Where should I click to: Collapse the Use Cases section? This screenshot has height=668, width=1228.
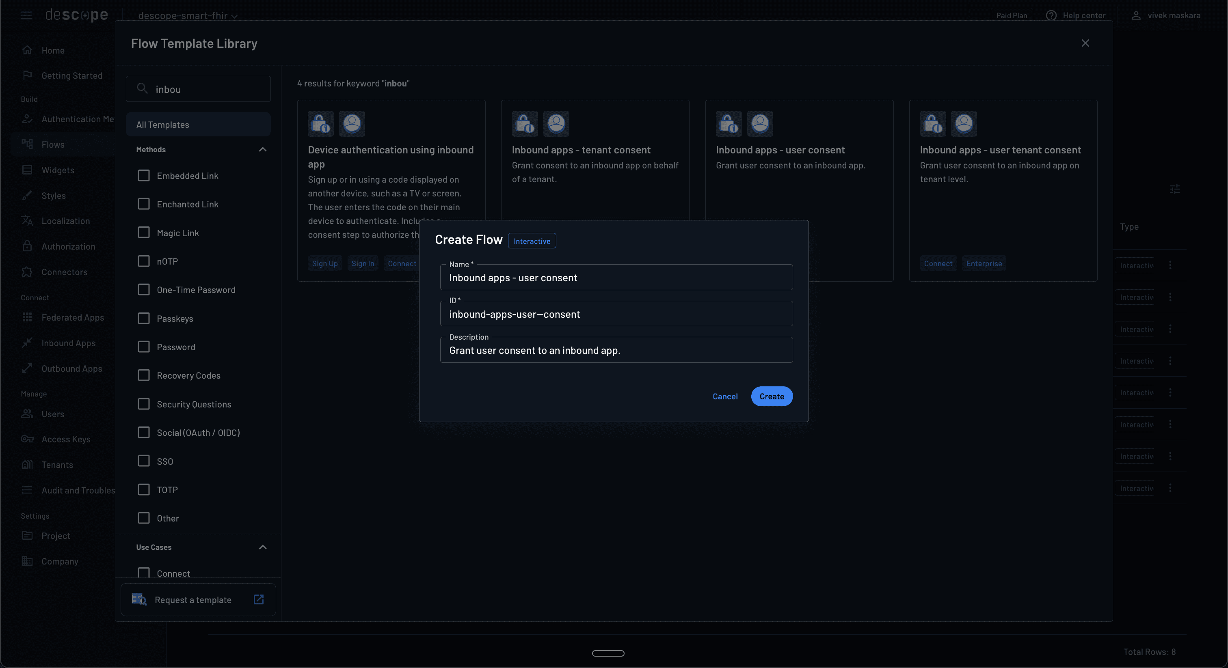262,547
